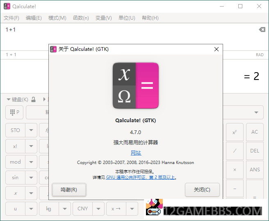This screenshot has height=221, width=269.
Task: Open the CNY dropdown arrow
Action: pyautogui.click(x=98, y=209)
